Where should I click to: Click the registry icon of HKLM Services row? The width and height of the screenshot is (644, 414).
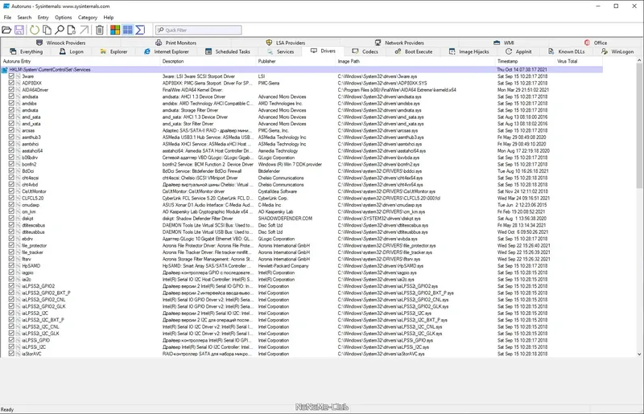(5, 70)
